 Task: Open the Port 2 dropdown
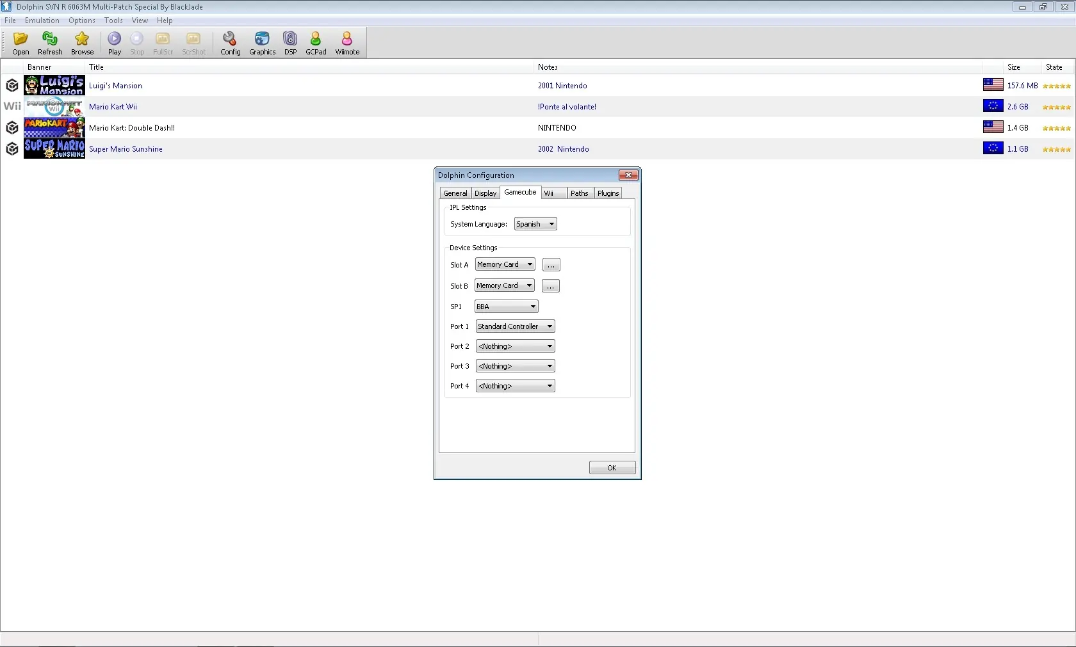[x=515, y=346]
